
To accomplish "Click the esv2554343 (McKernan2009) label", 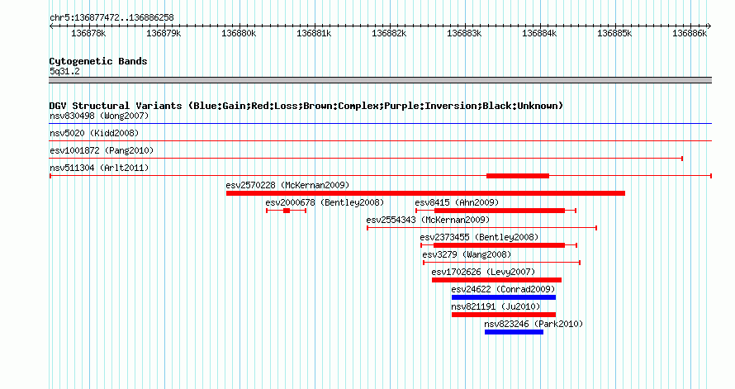I will pyautogui.click(x=428, y=220).
